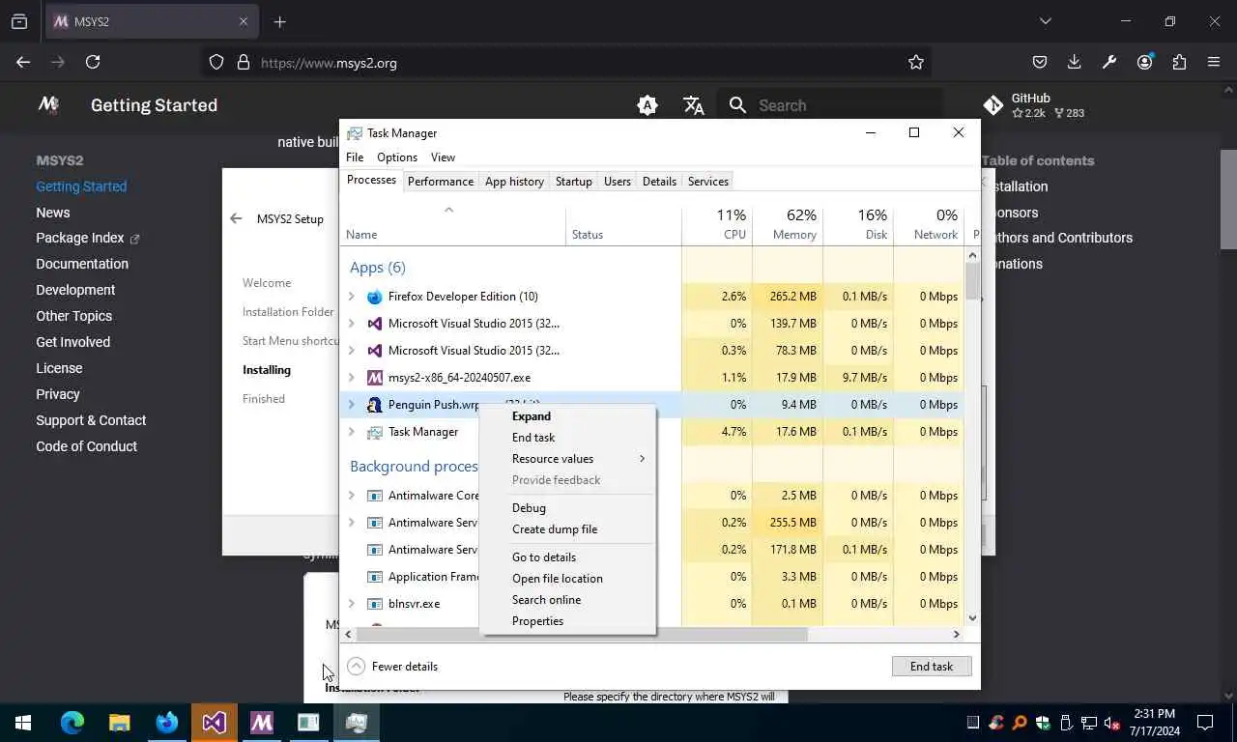The width and height of the screenshot is (1237, 742).
Task: Open the Package Index link
Action: [x=88, y=238]
